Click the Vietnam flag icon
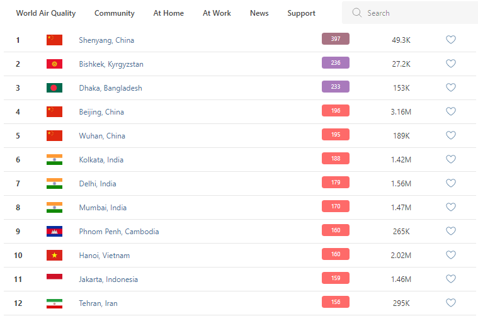Viewport: 478px width, 316px height. 55,256
